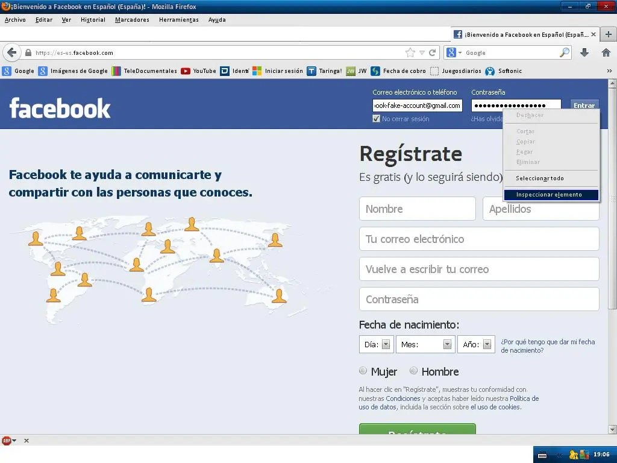Toggle the No cerrar sesión checkbox
Screen dimensions: 617x463
[376, 119]
